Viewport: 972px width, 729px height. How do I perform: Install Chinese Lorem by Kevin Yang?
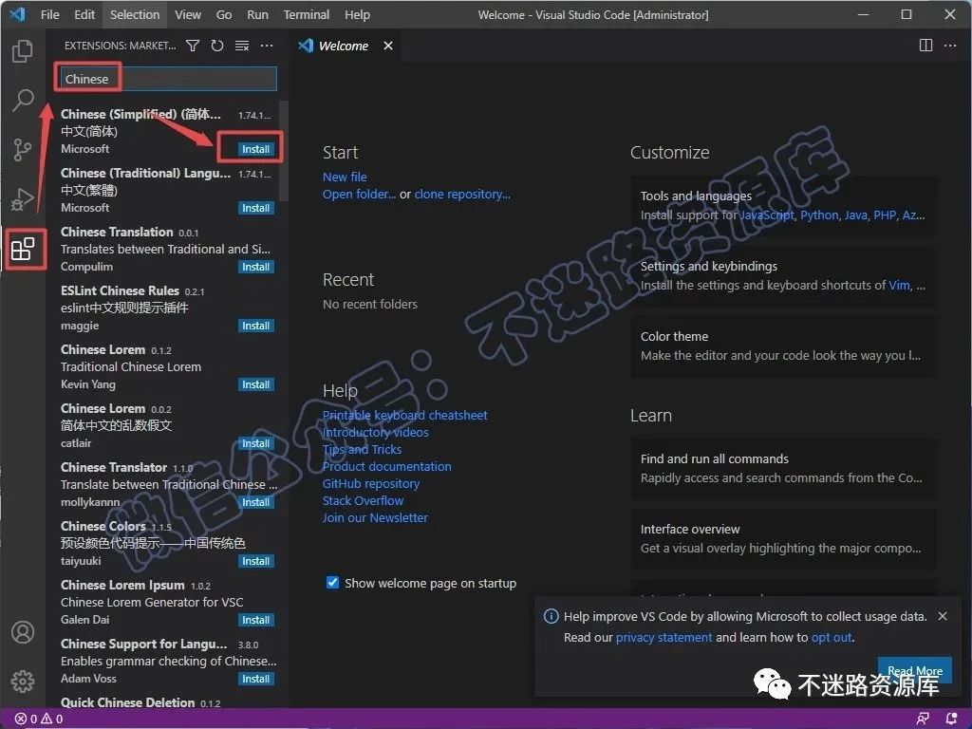[255, 385]
